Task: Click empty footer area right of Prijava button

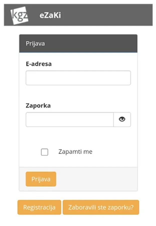Action: click(98, 179)
